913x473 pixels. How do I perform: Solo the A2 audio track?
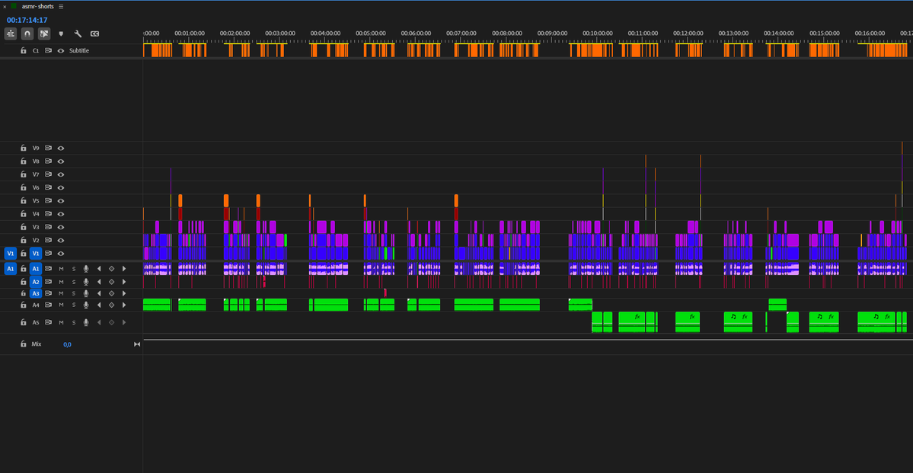point(74,282)
